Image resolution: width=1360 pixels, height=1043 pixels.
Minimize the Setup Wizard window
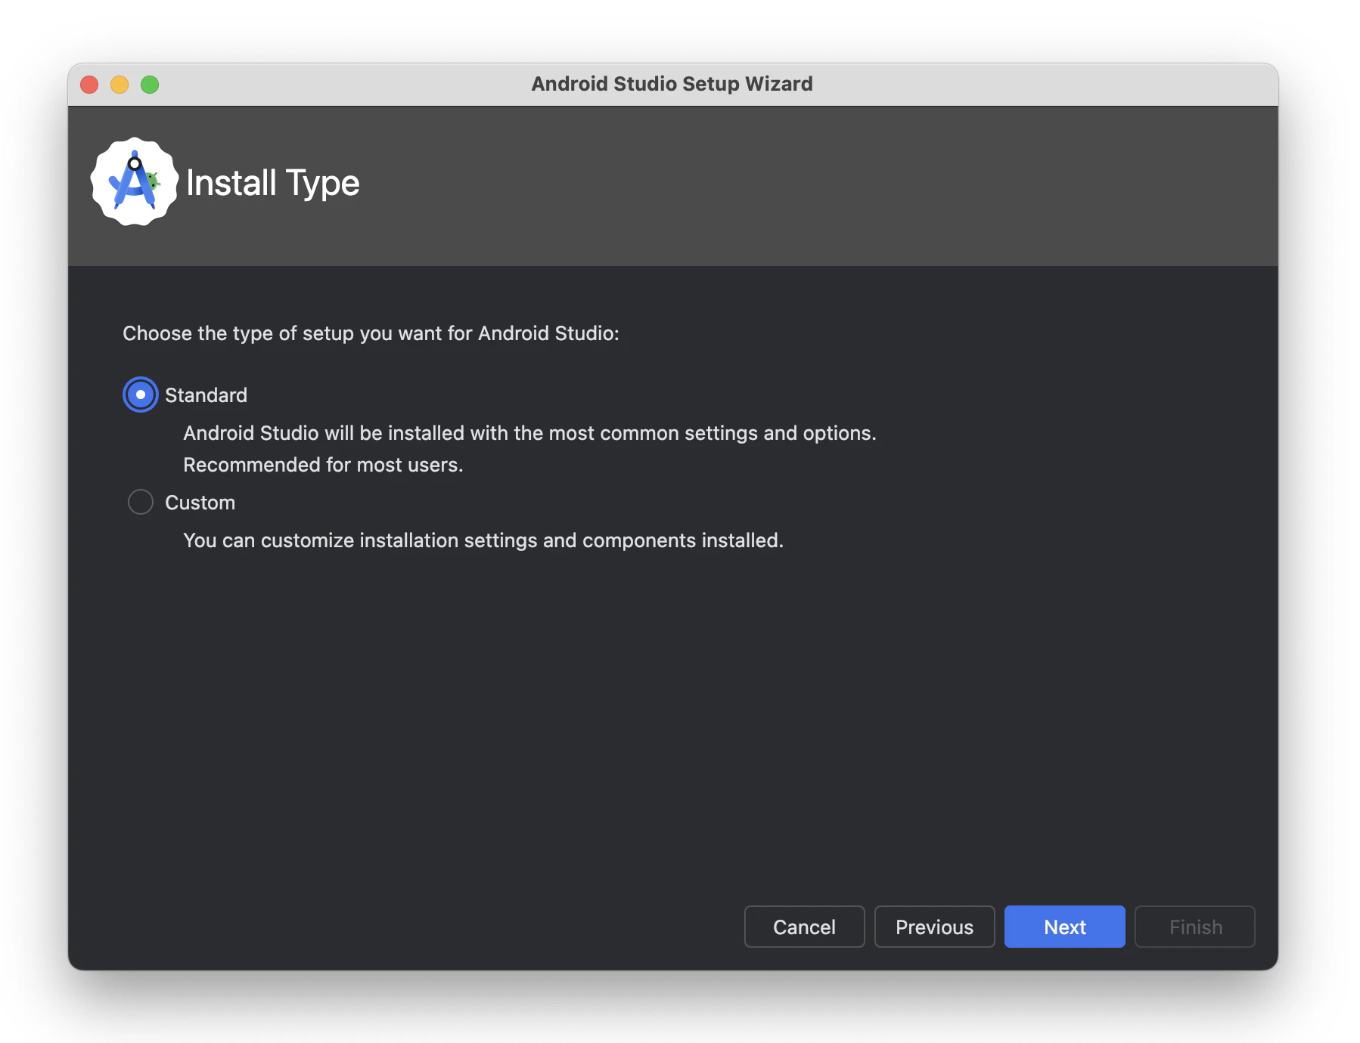coord(120,85)
